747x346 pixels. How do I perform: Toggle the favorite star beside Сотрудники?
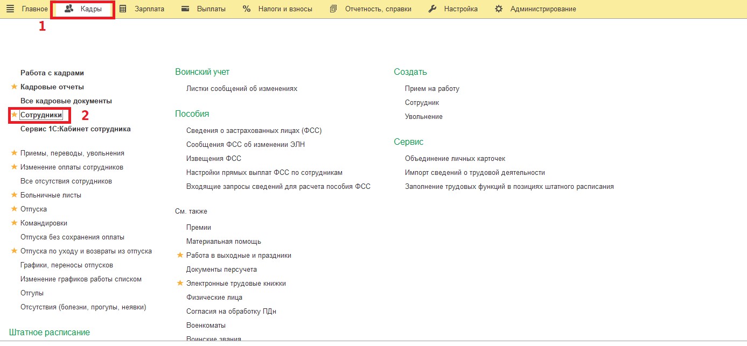(x=14, y=115)
